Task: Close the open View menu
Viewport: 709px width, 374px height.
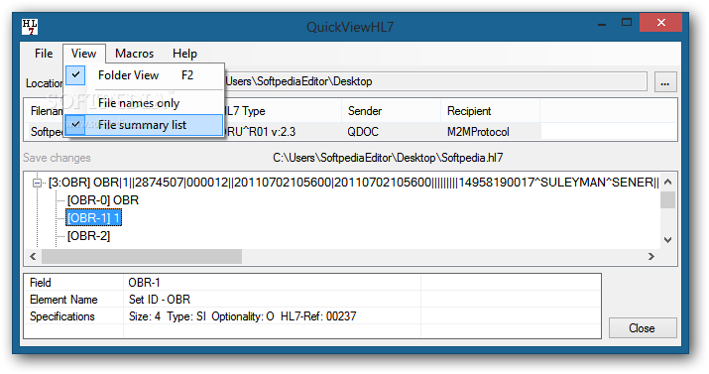Action: (84, 54)
